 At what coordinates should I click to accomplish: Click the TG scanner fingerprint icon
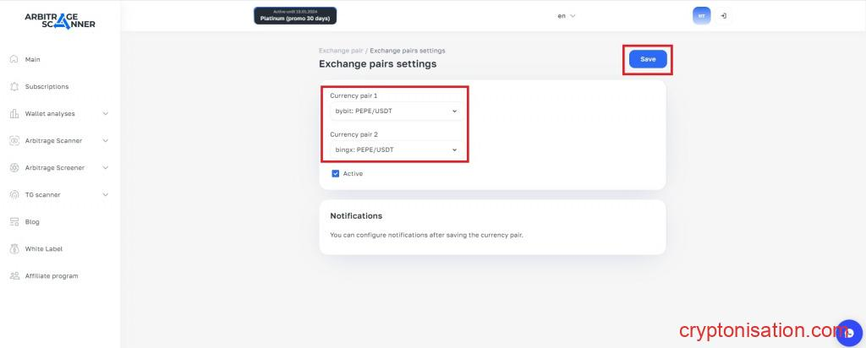pyautogui.click(x=14, y=194)
